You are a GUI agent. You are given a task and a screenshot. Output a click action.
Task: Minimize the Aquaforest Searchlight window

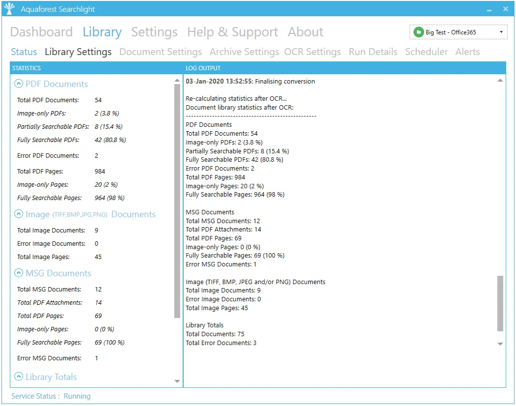[489, 9]
